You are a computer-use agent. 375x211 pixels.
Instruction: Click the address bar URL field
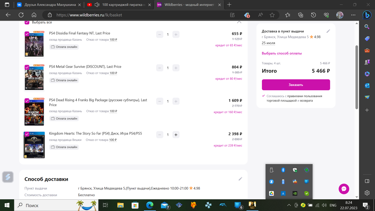(141, 15)
